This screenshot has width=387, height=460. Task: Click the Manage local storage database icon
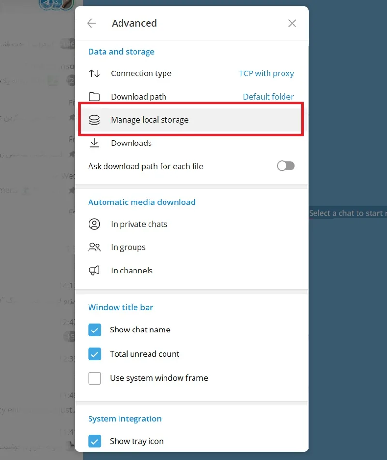[94, 120]
